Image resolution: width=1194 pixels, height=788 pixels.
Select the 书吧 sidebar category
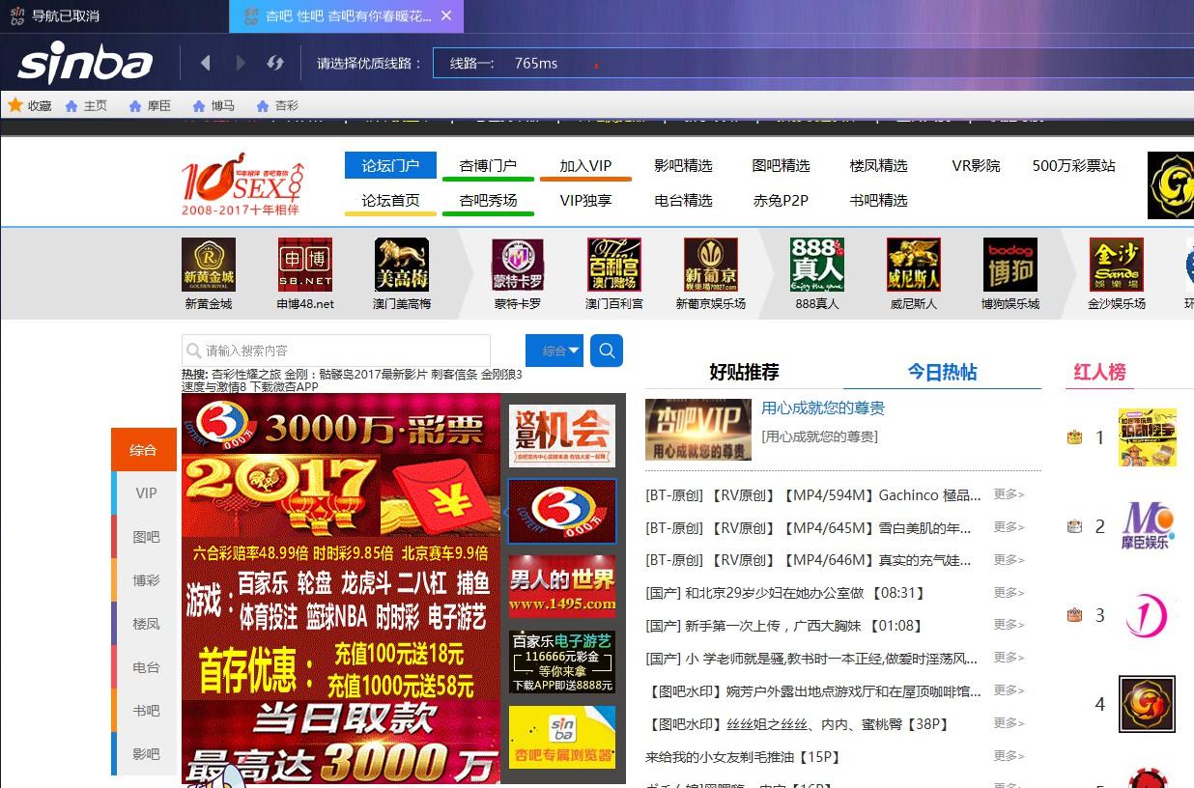click(144, 711)
